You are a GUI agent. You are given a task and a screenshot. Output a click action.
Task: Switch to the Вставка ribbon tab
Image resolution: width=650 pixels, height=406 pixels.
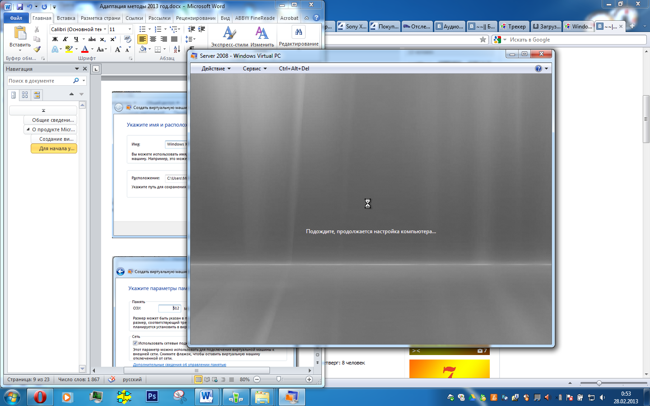click(66, 18)
